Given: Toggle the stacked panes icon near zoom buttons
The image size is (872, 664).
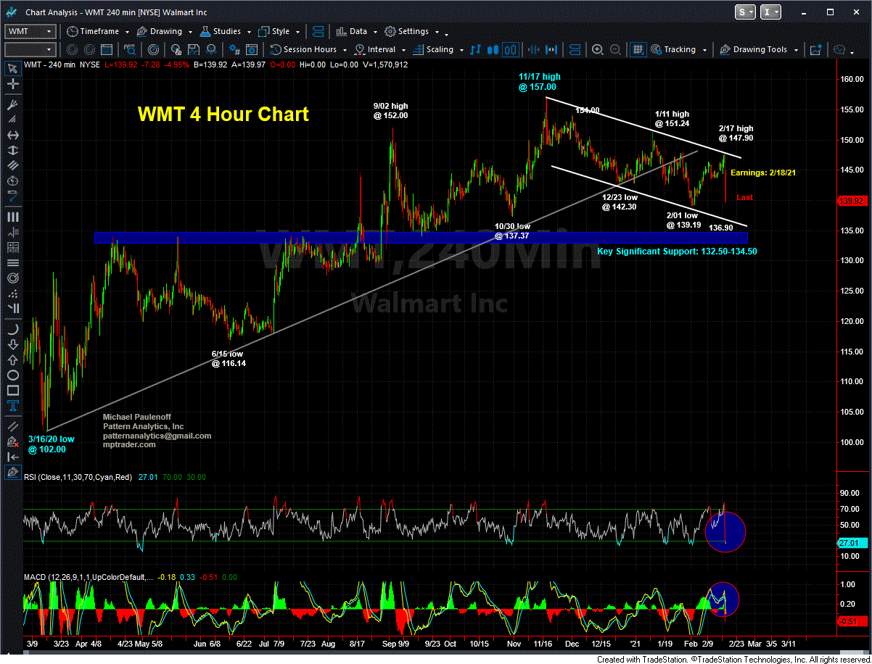Looking at the screenshot, I should click(575, 49).
